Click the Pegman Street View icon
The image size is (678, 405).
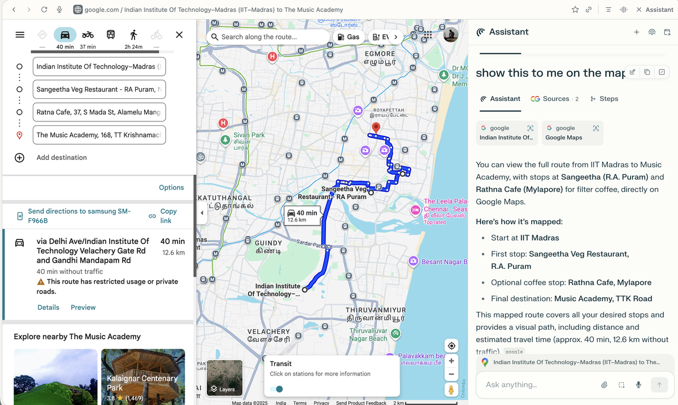pos(451,390)
